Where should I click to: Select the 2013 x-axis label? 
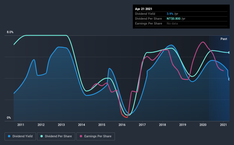coord(61,125)
